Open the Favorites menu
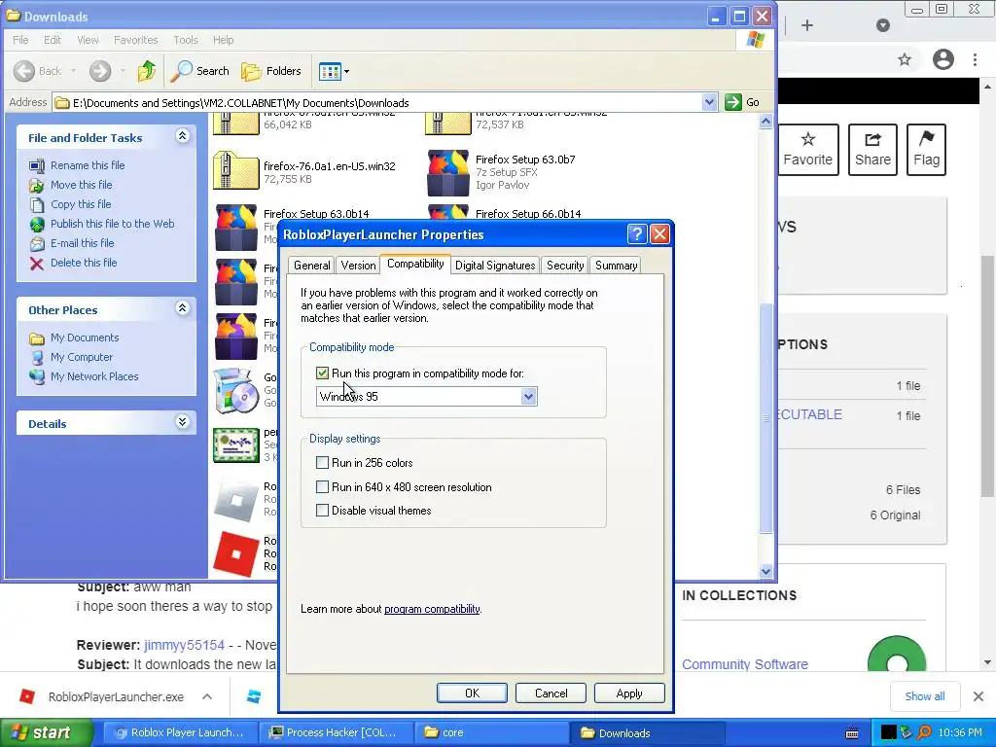 (x=135, y=39)
